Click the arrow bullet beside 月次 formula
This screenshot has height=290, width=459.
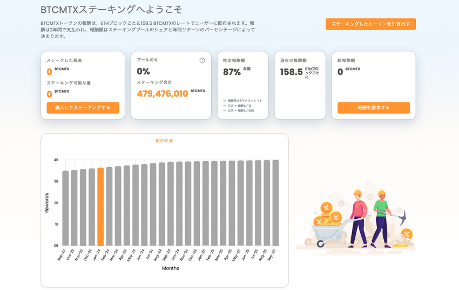[x=224, y=106]
